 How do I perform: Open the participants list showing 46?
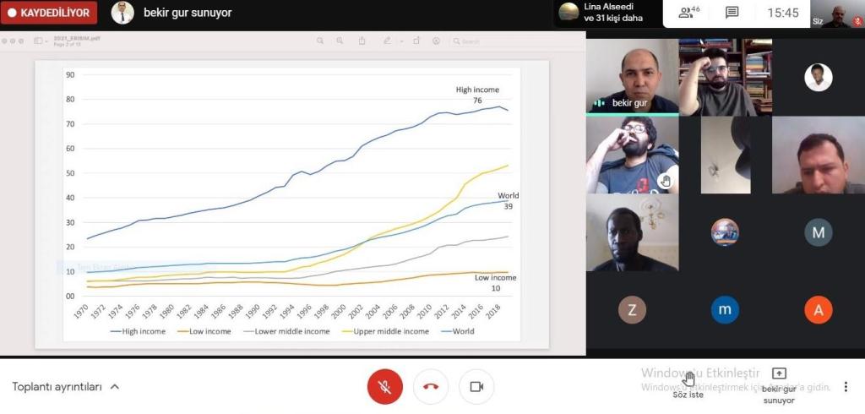point(689,13)
